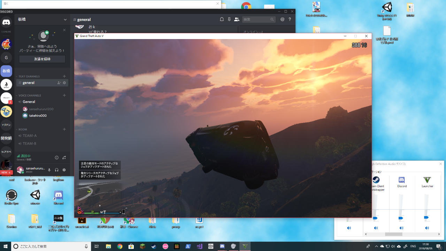This screenshot has width=446, height=251.
Task: Select the ニコ生 desktop shortcut icon
Action: (x=59, y=223)
